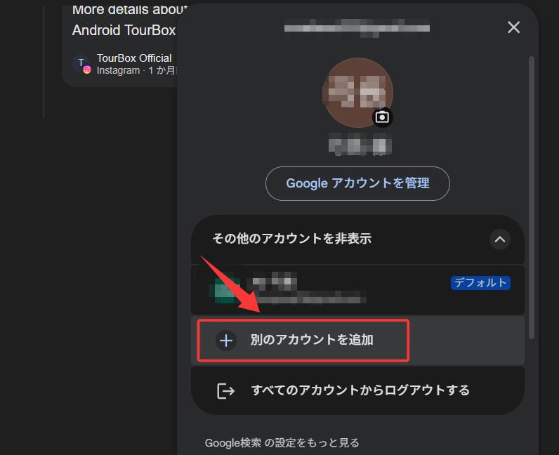Open TourBox Official source link
This screenshot has width=559, height=455.
[134, 58]
